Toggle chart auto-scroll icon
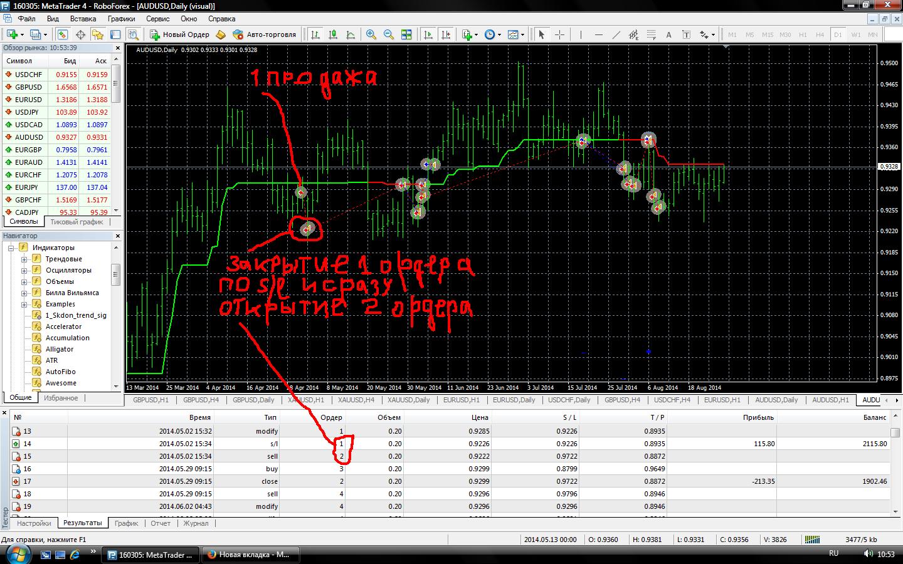This screenshot has height=564, width=903. (429, 34)
